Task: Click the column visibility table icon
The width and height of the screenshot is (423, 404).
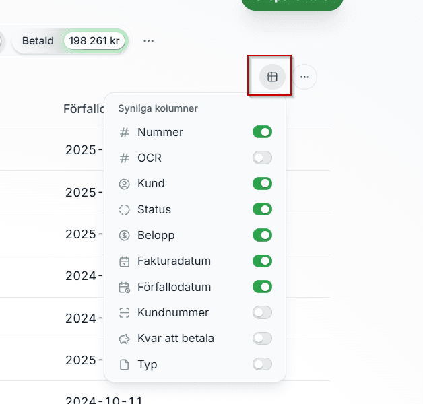Action: coord(272,77)
